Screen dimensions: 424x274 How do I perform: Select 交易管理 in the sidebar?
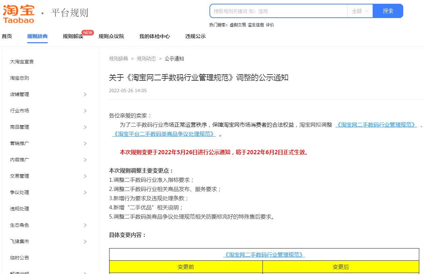pyautogui.click(x=19, y=176)
